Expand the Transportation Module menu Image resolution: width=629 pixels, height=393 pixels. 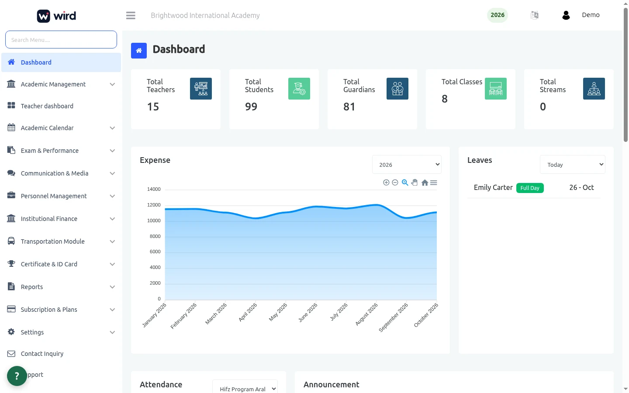(61, 241)
